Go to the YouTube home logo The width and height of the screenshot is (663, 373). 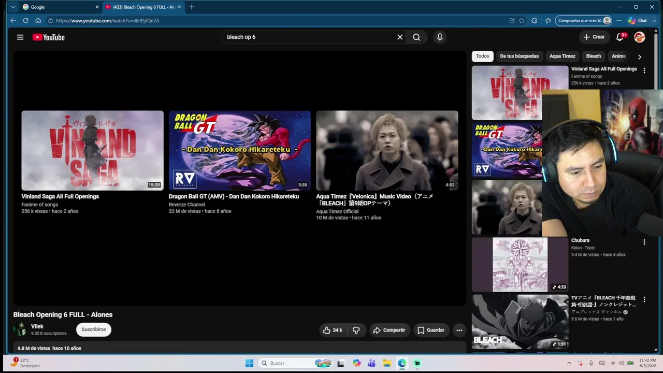pos(49,37)
